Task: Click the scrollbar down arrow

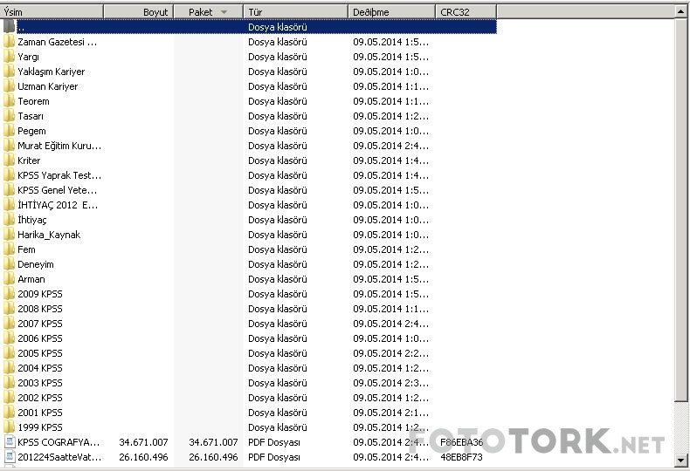Action: pyautogui.click(x=681, y=460)
